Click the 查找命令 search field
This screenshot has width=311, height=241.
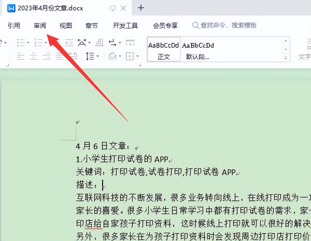[224, 25]
